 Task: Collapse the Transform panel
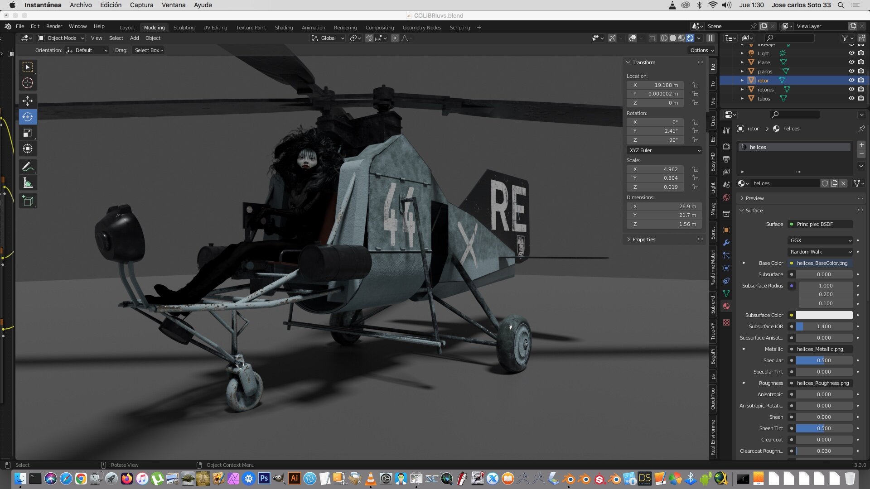pos(643,62)
